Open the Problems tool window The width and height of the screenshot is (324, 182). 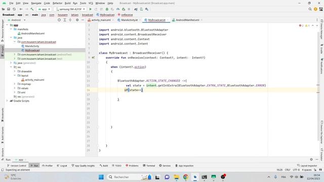click(x=132, y=165)
